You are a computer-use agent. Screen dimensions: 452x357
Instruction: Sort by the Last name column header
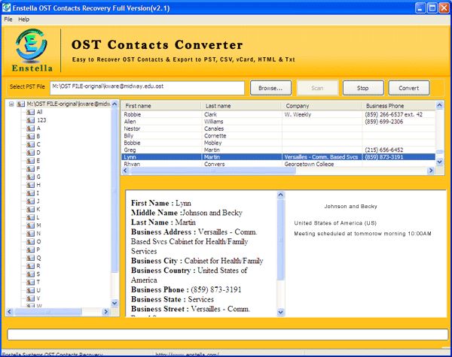(x=241, y=106)
